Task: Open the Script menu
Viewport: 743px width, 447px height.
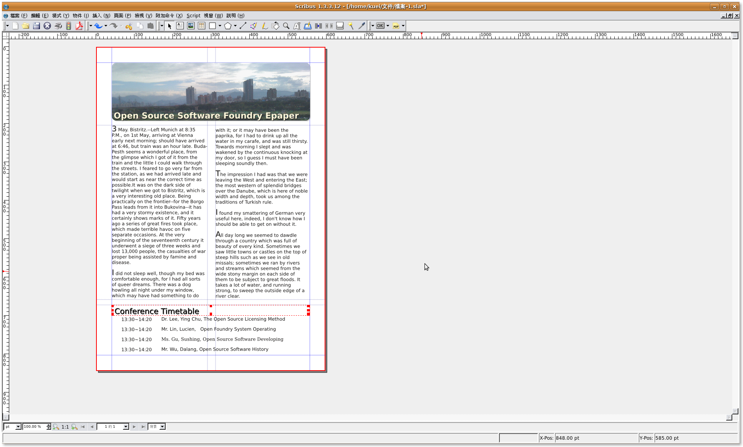Action: pyautogui.click(x=193, y=15)
